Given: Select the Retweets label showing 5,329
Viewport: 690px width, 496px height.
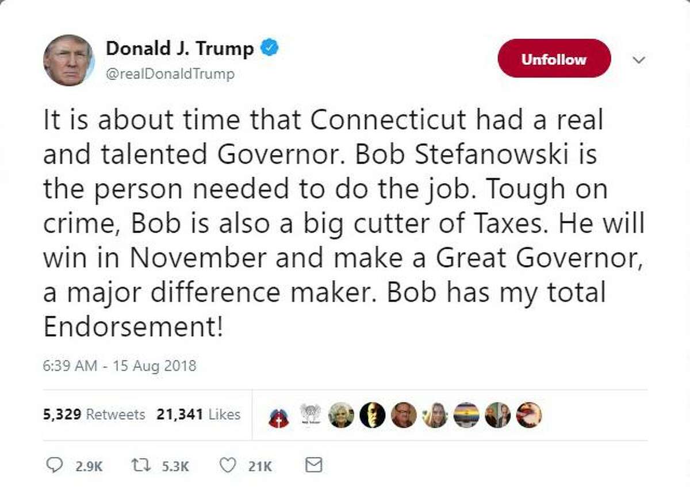Looking at the screenshot, I should tap(95, 414).
